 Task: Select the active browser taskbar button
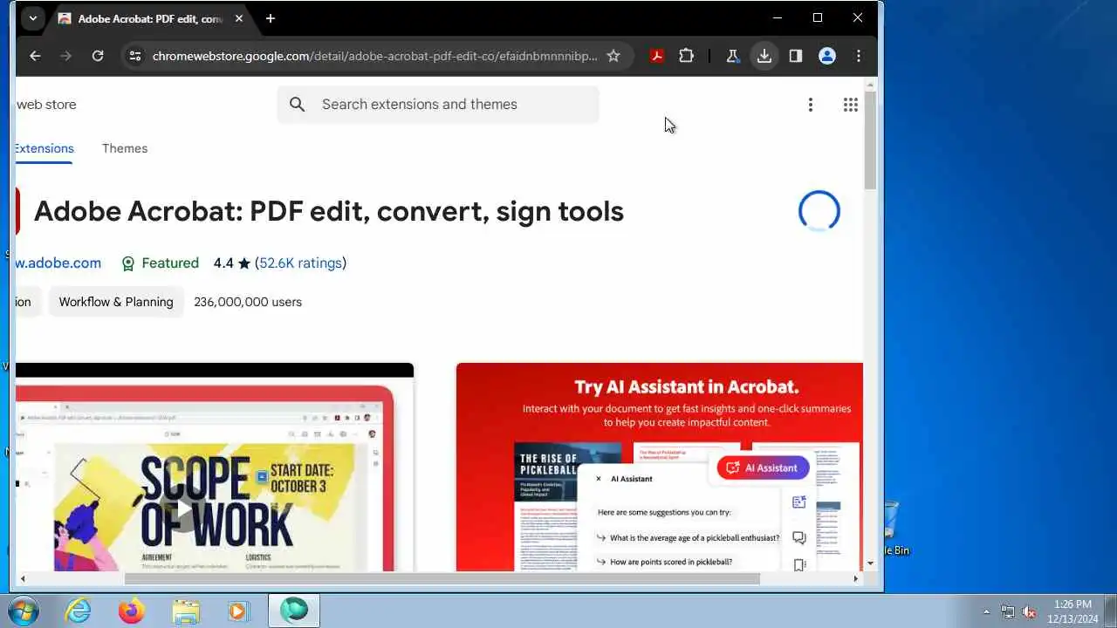pos(294,611)
